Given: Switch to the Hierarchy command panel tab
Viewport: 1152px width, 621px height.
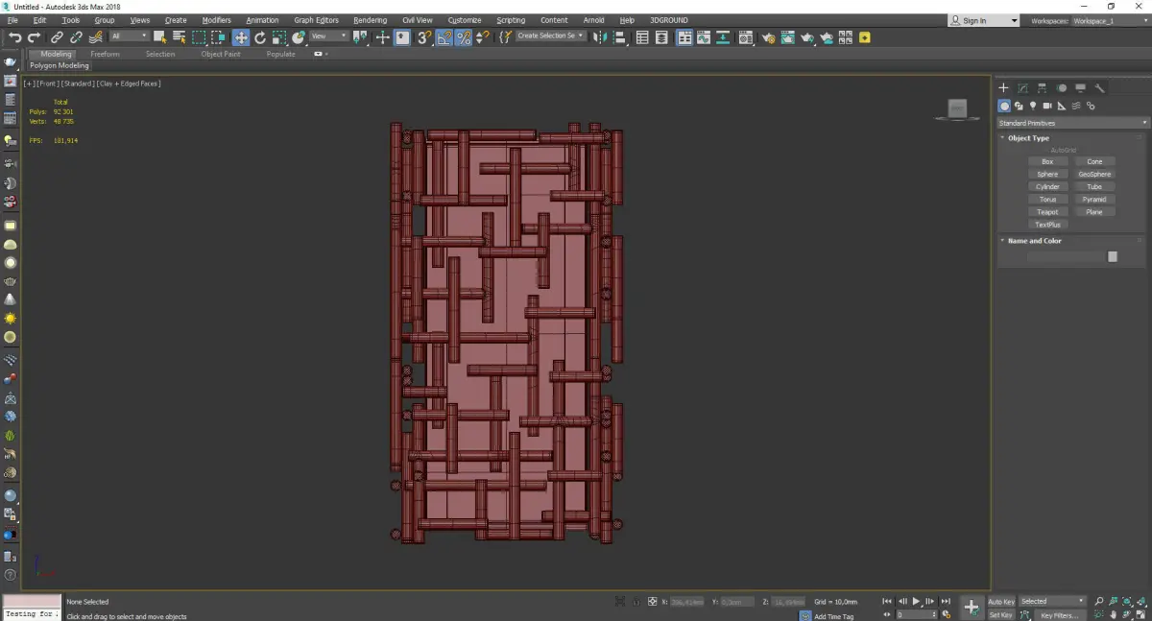Looking at the screenshot, I should [x=1043, y=88].
